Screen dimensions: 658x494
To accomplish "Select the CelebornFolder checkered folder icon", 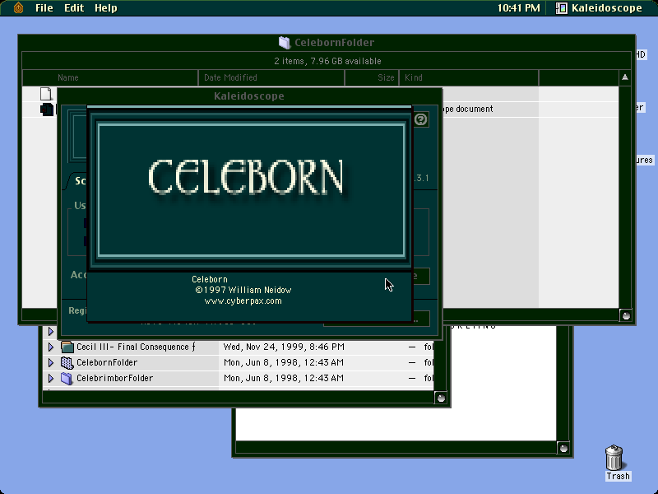I will pyautogui.click(x=67, y=362).
